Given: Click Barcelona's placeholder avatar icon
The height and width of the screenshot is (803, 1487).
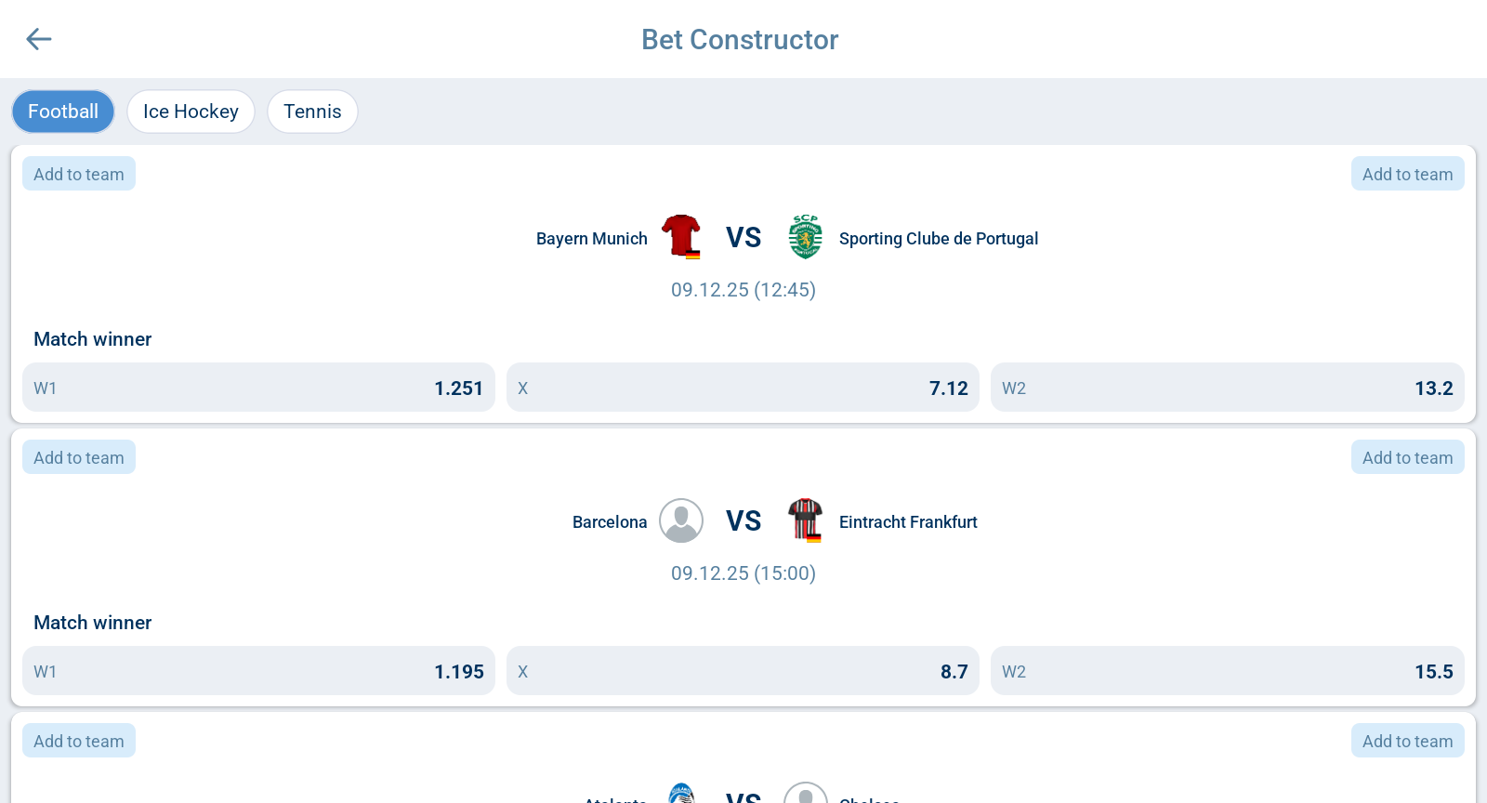Looking at the screenshot, I should pos(681,520).
